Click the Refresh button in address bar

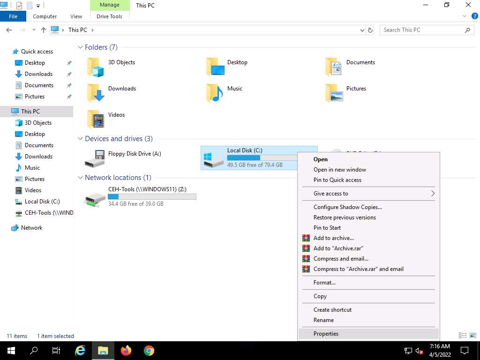pos(370,30)
